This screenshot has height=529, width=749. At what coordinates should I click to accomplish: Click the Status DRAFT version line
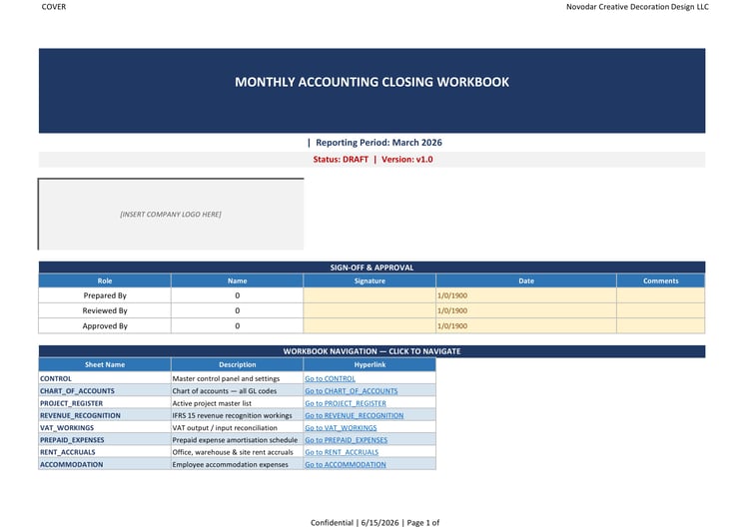pos(373,160)
